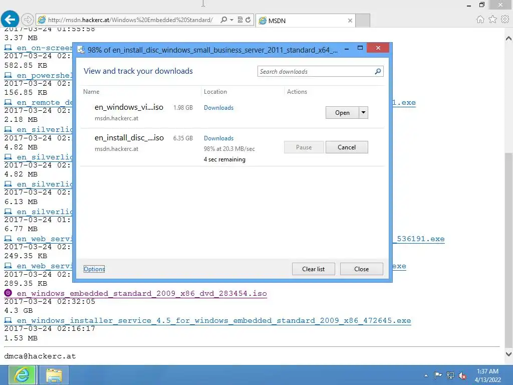Screen dimensions: 513x385
Task: Open en_windows_installer_service_4.5 exe link
Action: click(x=213, y=320)
